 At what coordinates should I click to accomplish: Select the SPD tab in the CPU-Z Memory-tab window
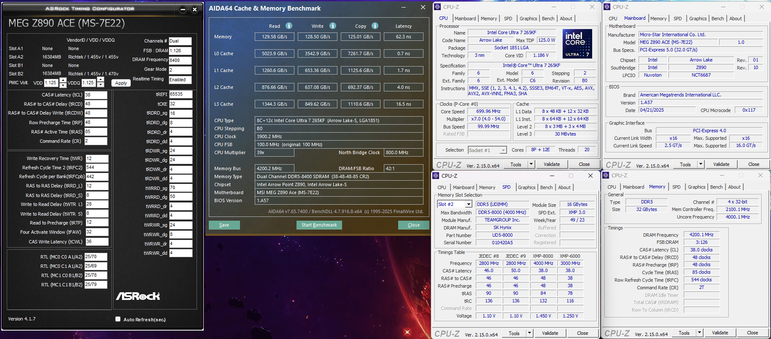676,187
